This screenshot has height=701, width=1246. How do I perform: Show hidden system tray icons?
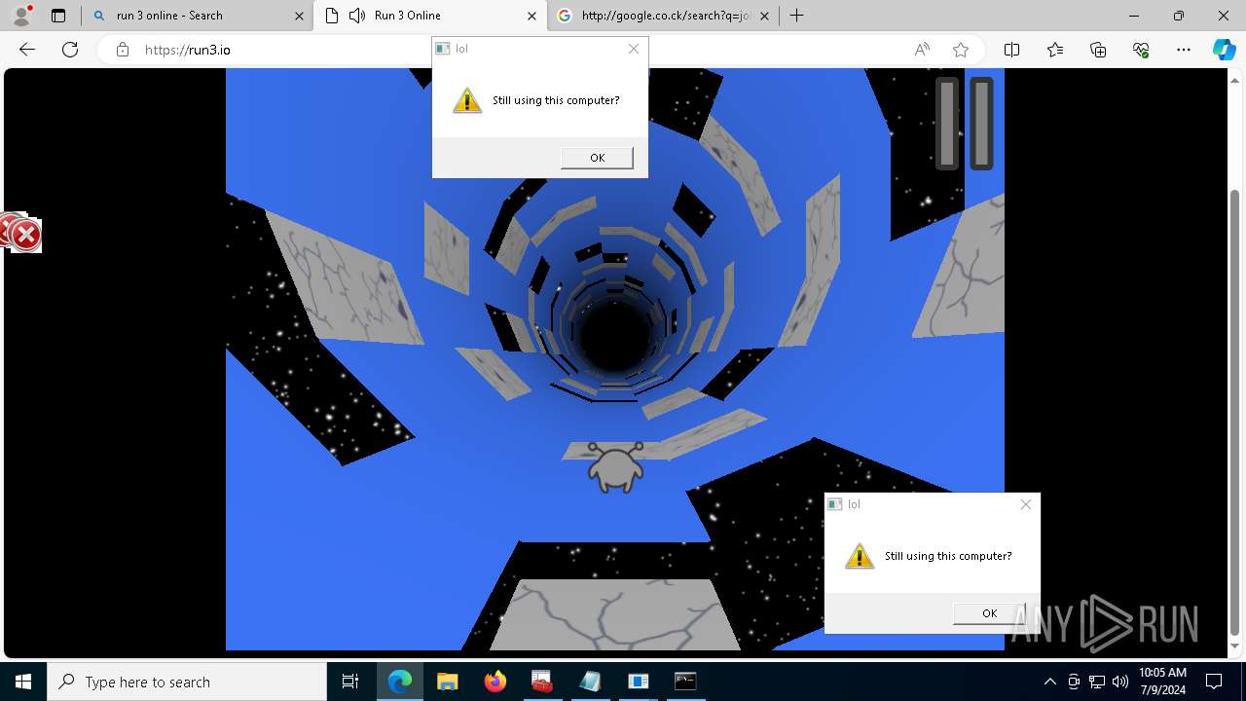pos(1049,682)
